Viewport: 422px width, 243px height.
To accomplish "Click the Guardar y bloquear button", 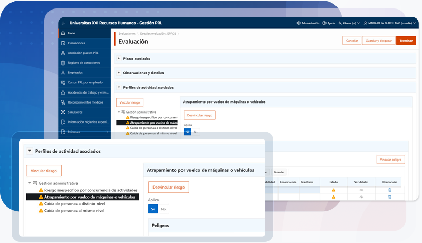I will click(x=378, y=41).
